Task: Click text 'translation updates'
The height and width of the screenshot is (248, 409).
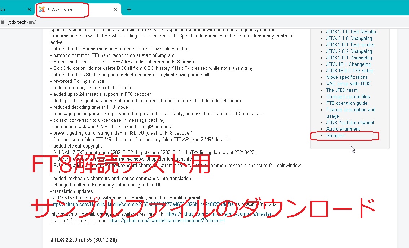Action: pyautogui.click(x=73, y=191)
